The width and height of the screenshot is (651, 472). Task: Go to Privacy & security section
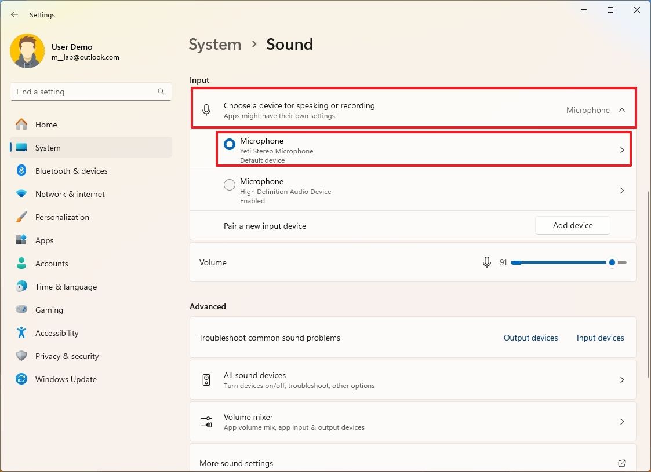point(67,356)
